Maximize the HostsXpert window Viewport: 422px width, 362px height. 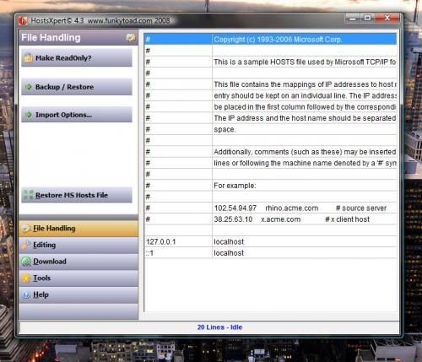pyautogui.click(x=367, y=19)
